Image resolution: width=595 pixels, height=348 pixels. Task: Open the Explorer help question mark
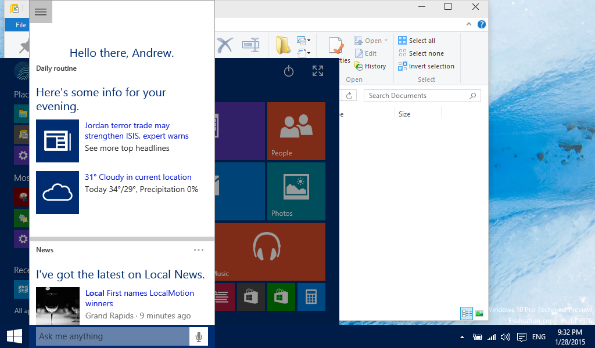(482, 24)
